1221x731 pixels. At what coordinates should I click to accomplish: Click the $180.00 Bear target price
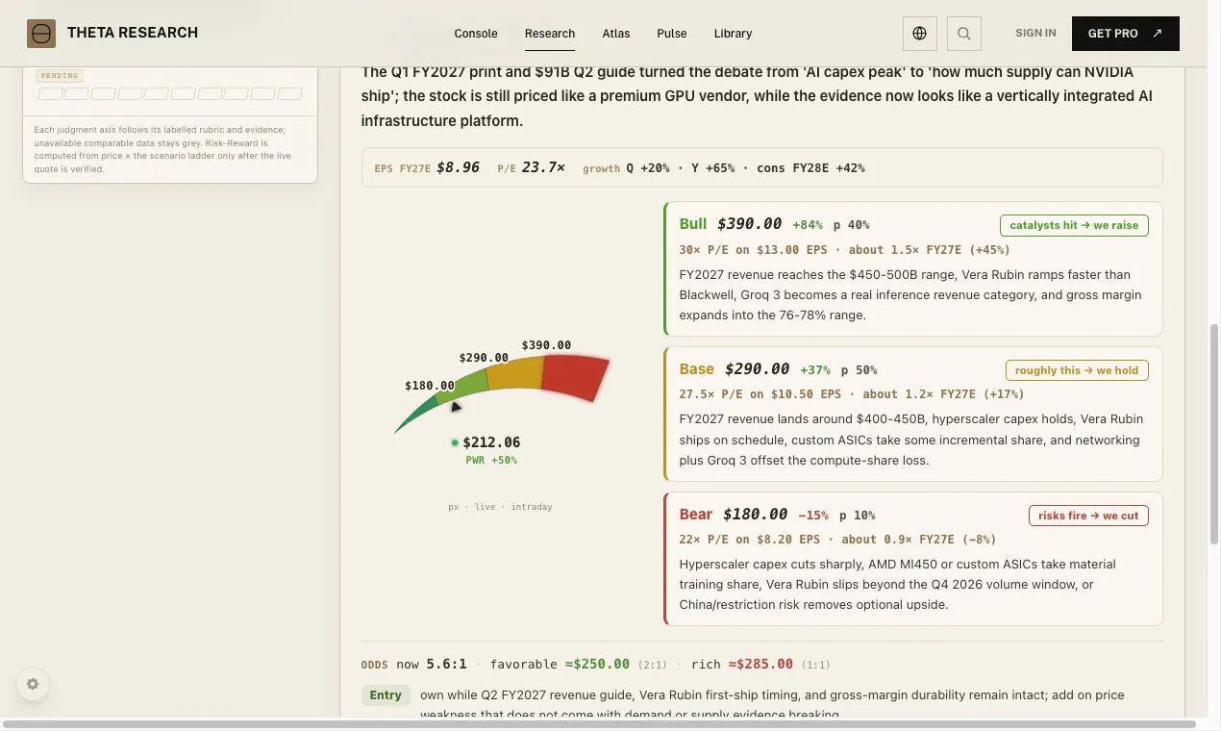point(755,515)
